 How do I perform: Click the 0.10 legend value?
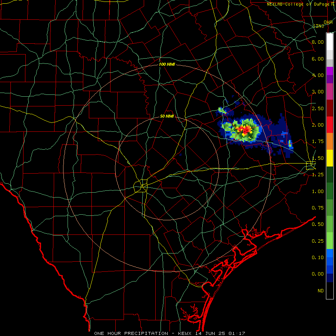318,258
